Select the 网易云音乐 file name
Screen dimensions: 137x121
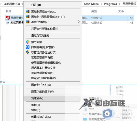click(x=17, y=18)
